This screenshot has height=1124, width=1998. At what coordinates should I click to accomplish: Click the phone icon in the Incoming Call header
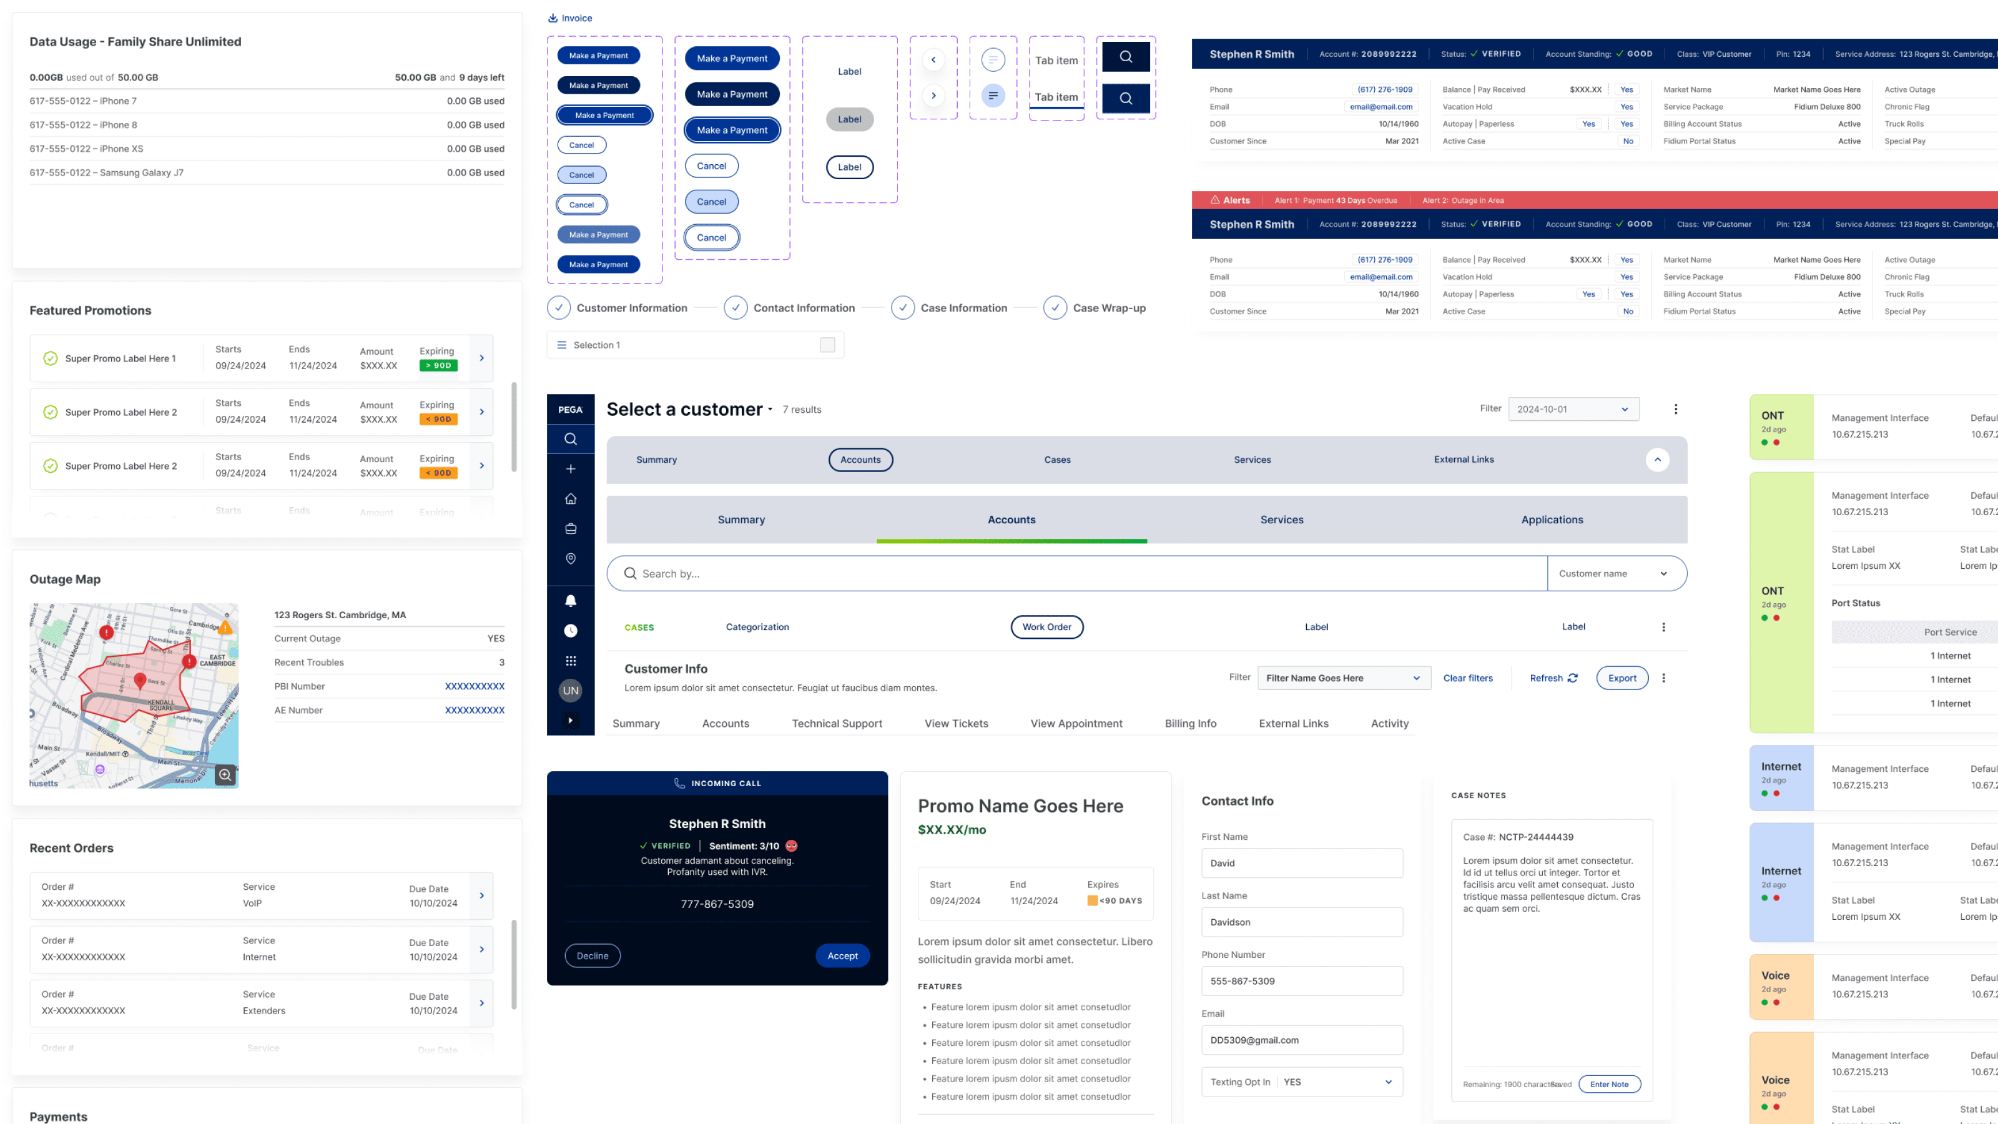pos(679,784)
